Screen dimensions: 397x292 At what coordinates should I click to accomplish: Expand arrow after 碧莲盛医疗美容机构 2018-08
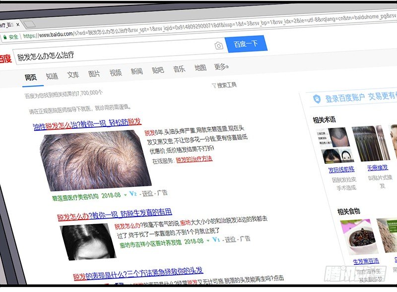click(x=126, y=195)
